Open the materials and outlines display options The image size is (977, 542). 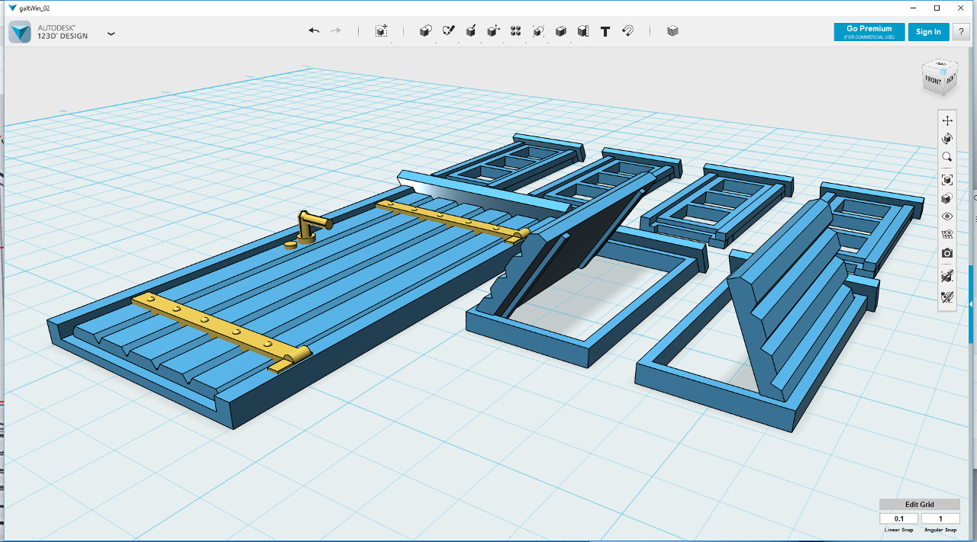pos(947,198)
